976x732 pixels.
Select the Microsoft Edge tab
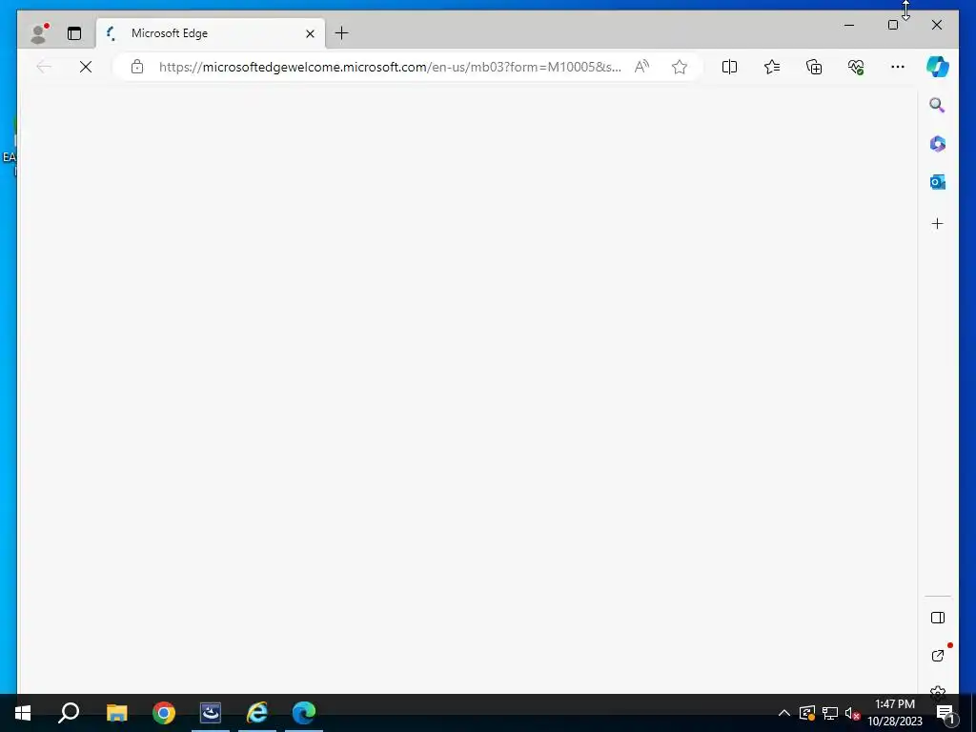click(211, 33)
